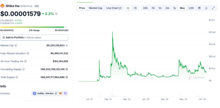Viewport: 220px width, 108px height.
Task: Switch to candlestick chart view icon
Action: point(135,8)
